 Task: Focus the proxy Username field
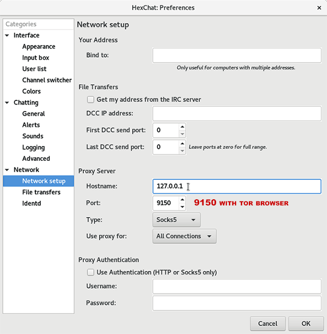coord(237,286)
